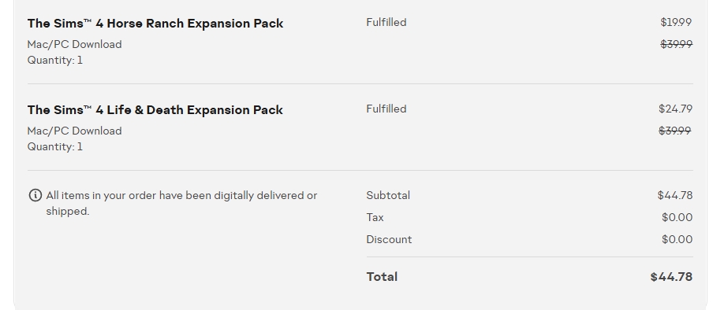Click the Tax $0.00 amount
The height and width of the screenshot is (310, 713).
point(677,217)
